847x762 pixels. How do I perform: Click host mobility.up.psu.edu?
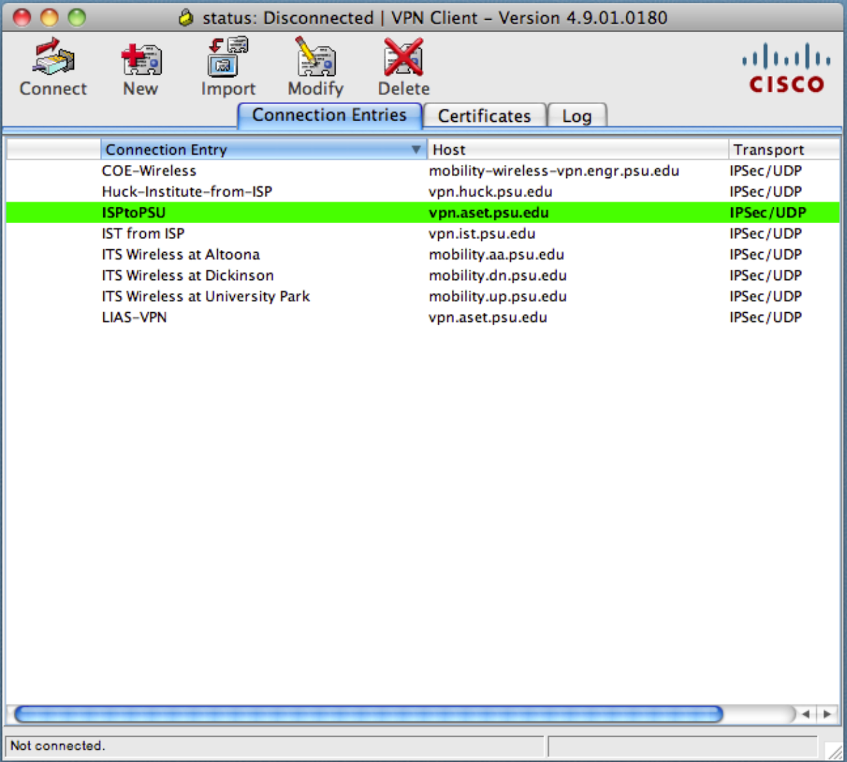[498, 296]
